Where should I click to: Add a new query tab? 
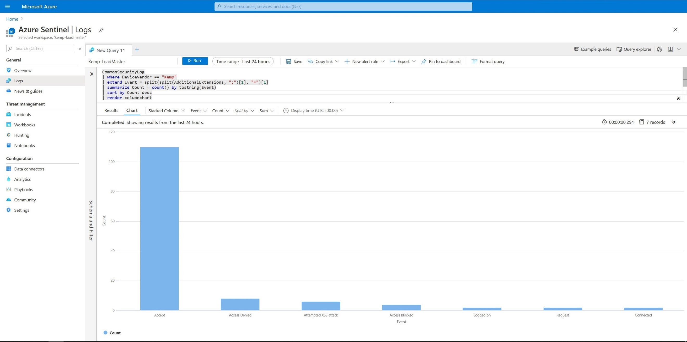pyautogui.click(x=137, y=50)
